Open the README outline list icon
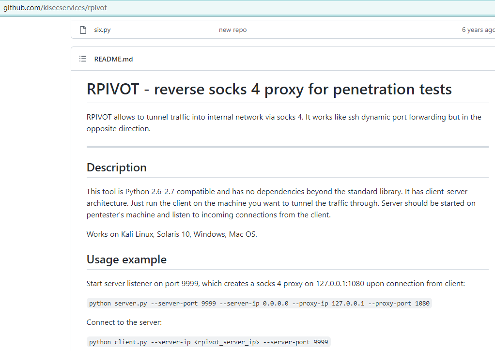495x351 pixels. coord(83,59)
